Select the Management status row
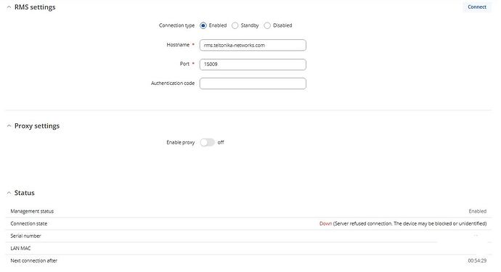Image resolution: width=501 pixels, height=272 pixels. (x=248, y=211)
